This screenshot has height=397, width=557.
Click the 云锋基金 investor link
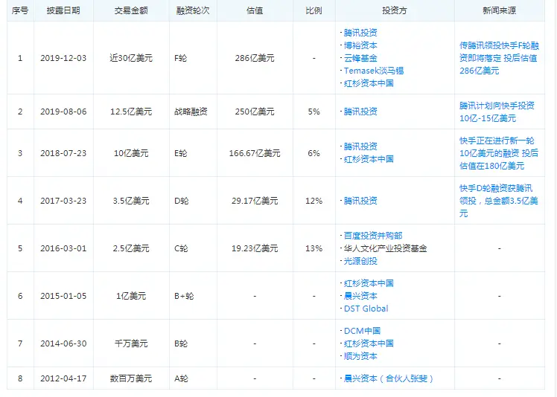(x=360, y=58)
